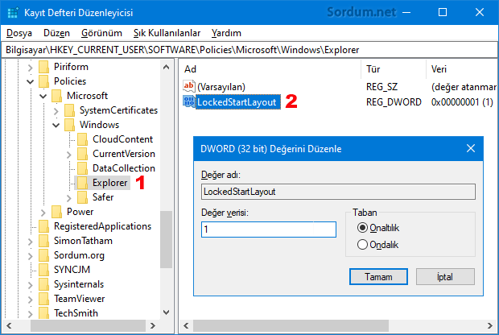Click the Power folder icon
The width and height of the screenshot is (499, 335).
(56, 212)
